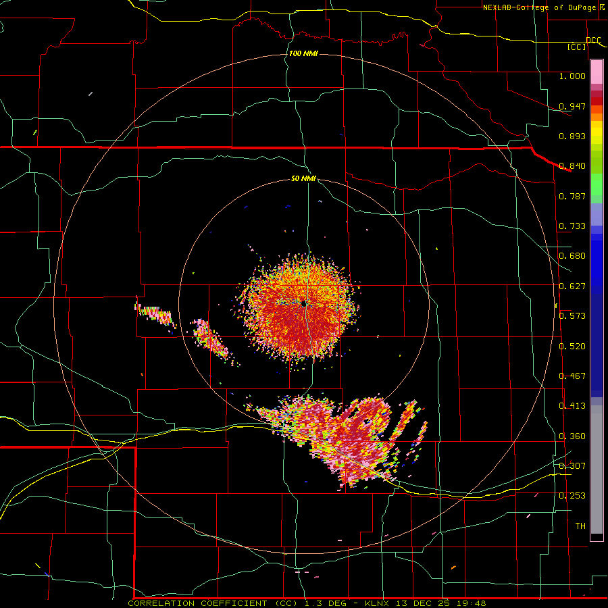
Task: Click the "100 NMI" range ring label
Action: click(x=303, y=53)
